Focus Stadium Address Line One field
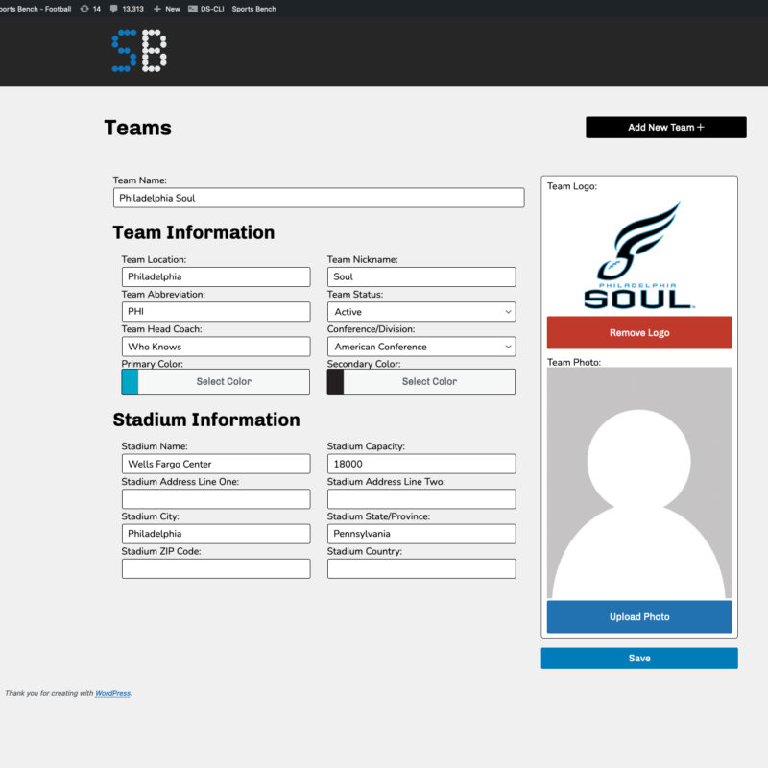768x768 pixels. tap(216, 498)
